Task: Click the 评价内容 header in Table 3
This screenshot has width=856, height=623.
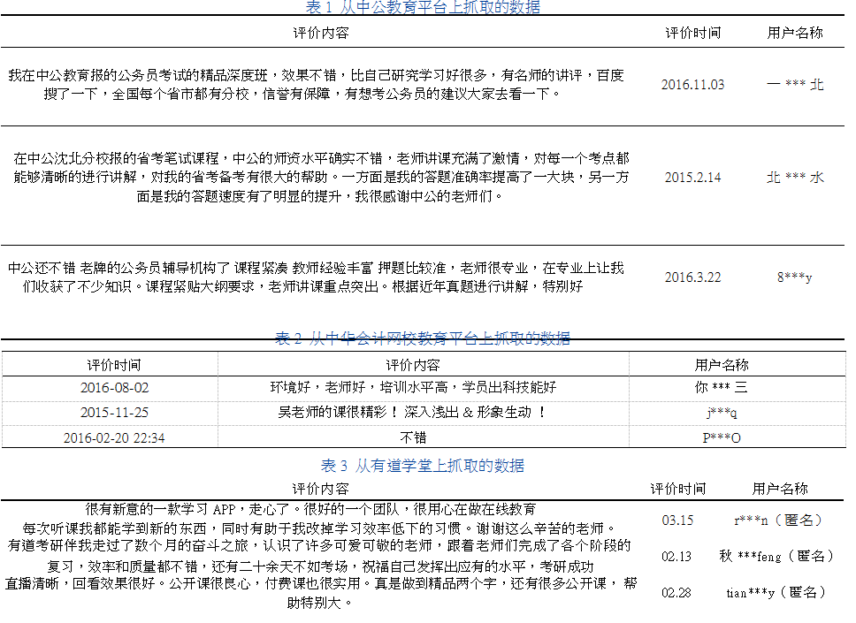Action: point(320,489)
